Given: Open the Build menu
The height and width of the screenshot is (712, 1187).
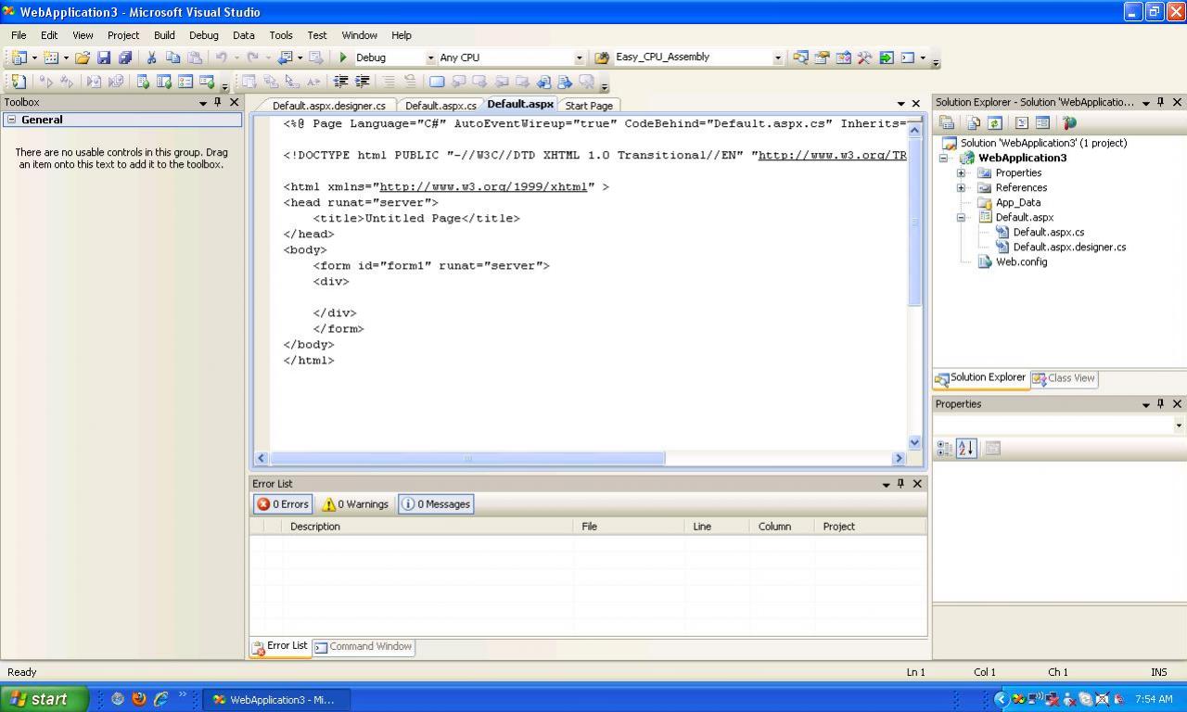Looking at the screenshot, I should coord(164,35).
